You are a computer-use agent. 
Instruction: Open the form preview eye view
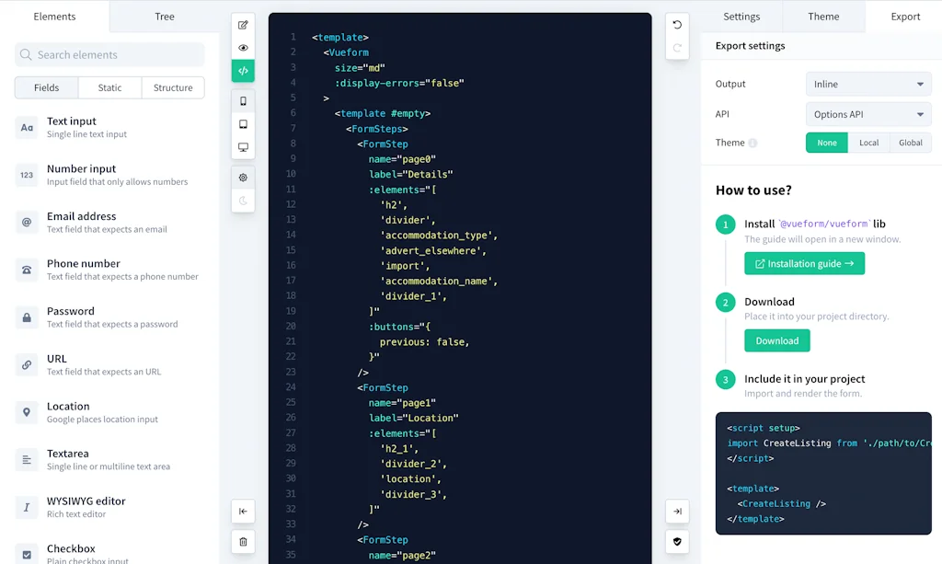click(x=243, y=48)
